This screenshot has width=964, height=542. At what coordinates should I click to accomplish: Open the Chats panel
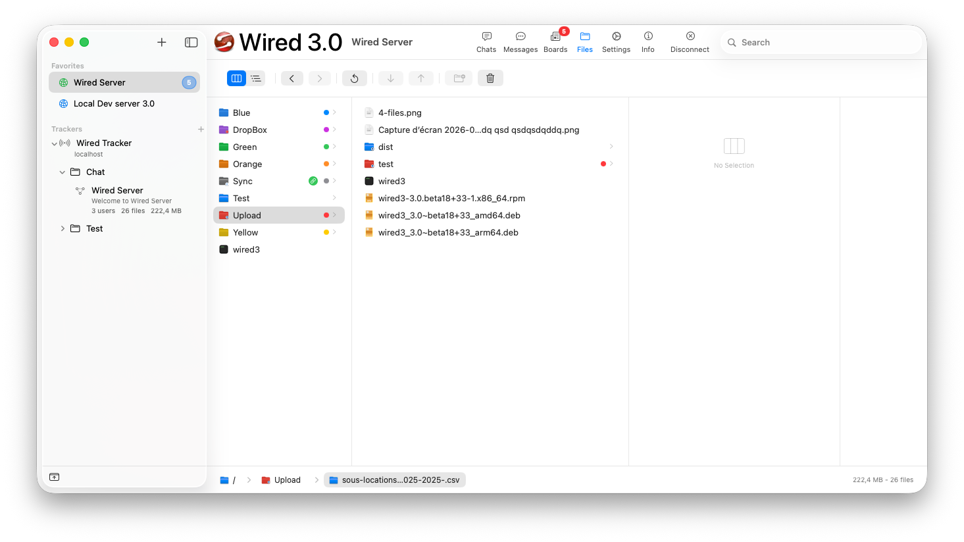pos(486,41)
